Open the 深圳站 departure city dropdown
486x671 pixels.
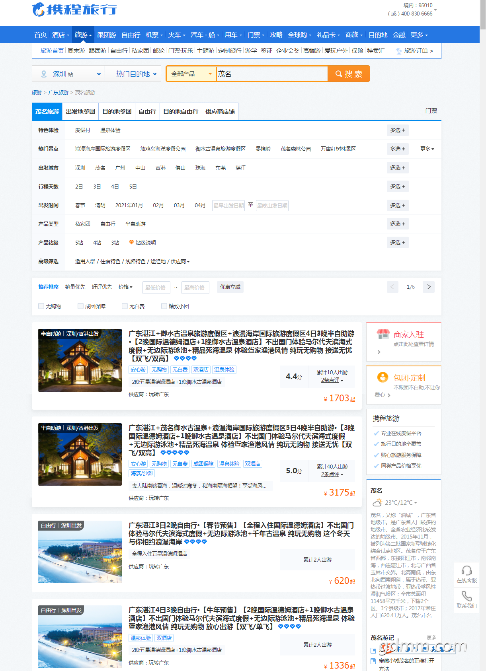coord(68,74)
